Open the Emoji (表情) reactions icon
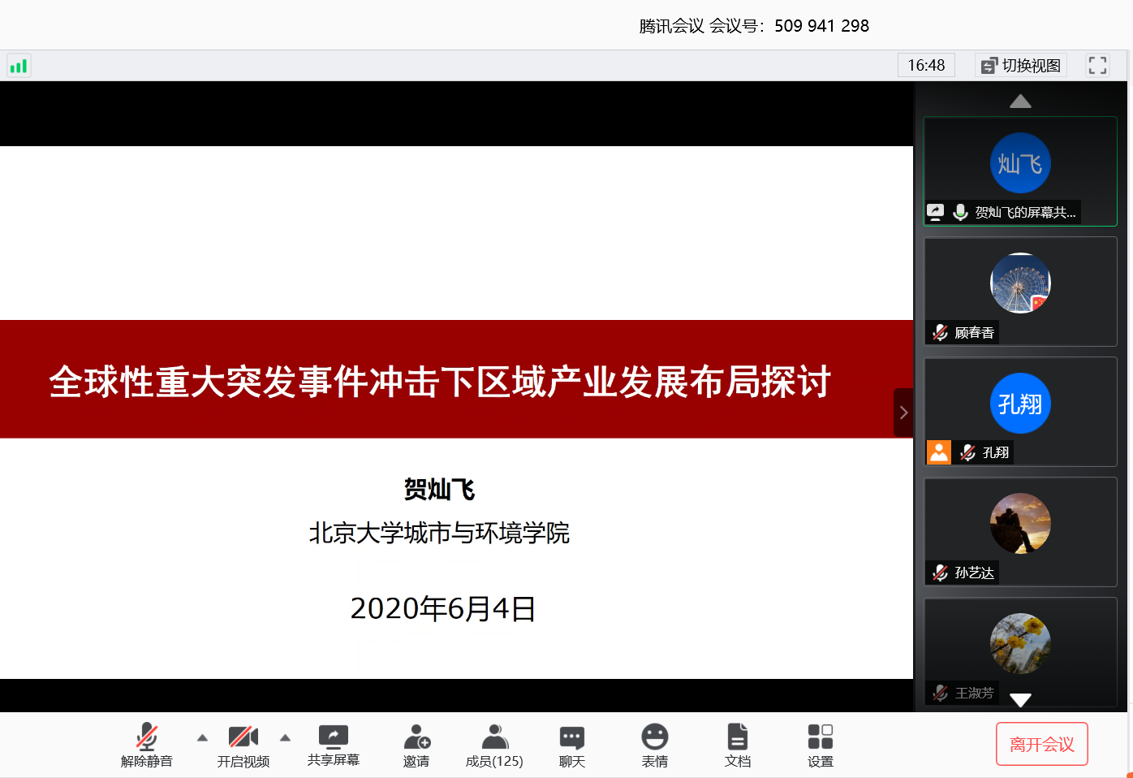1133x778 pixels. click(x=654, y=737)
